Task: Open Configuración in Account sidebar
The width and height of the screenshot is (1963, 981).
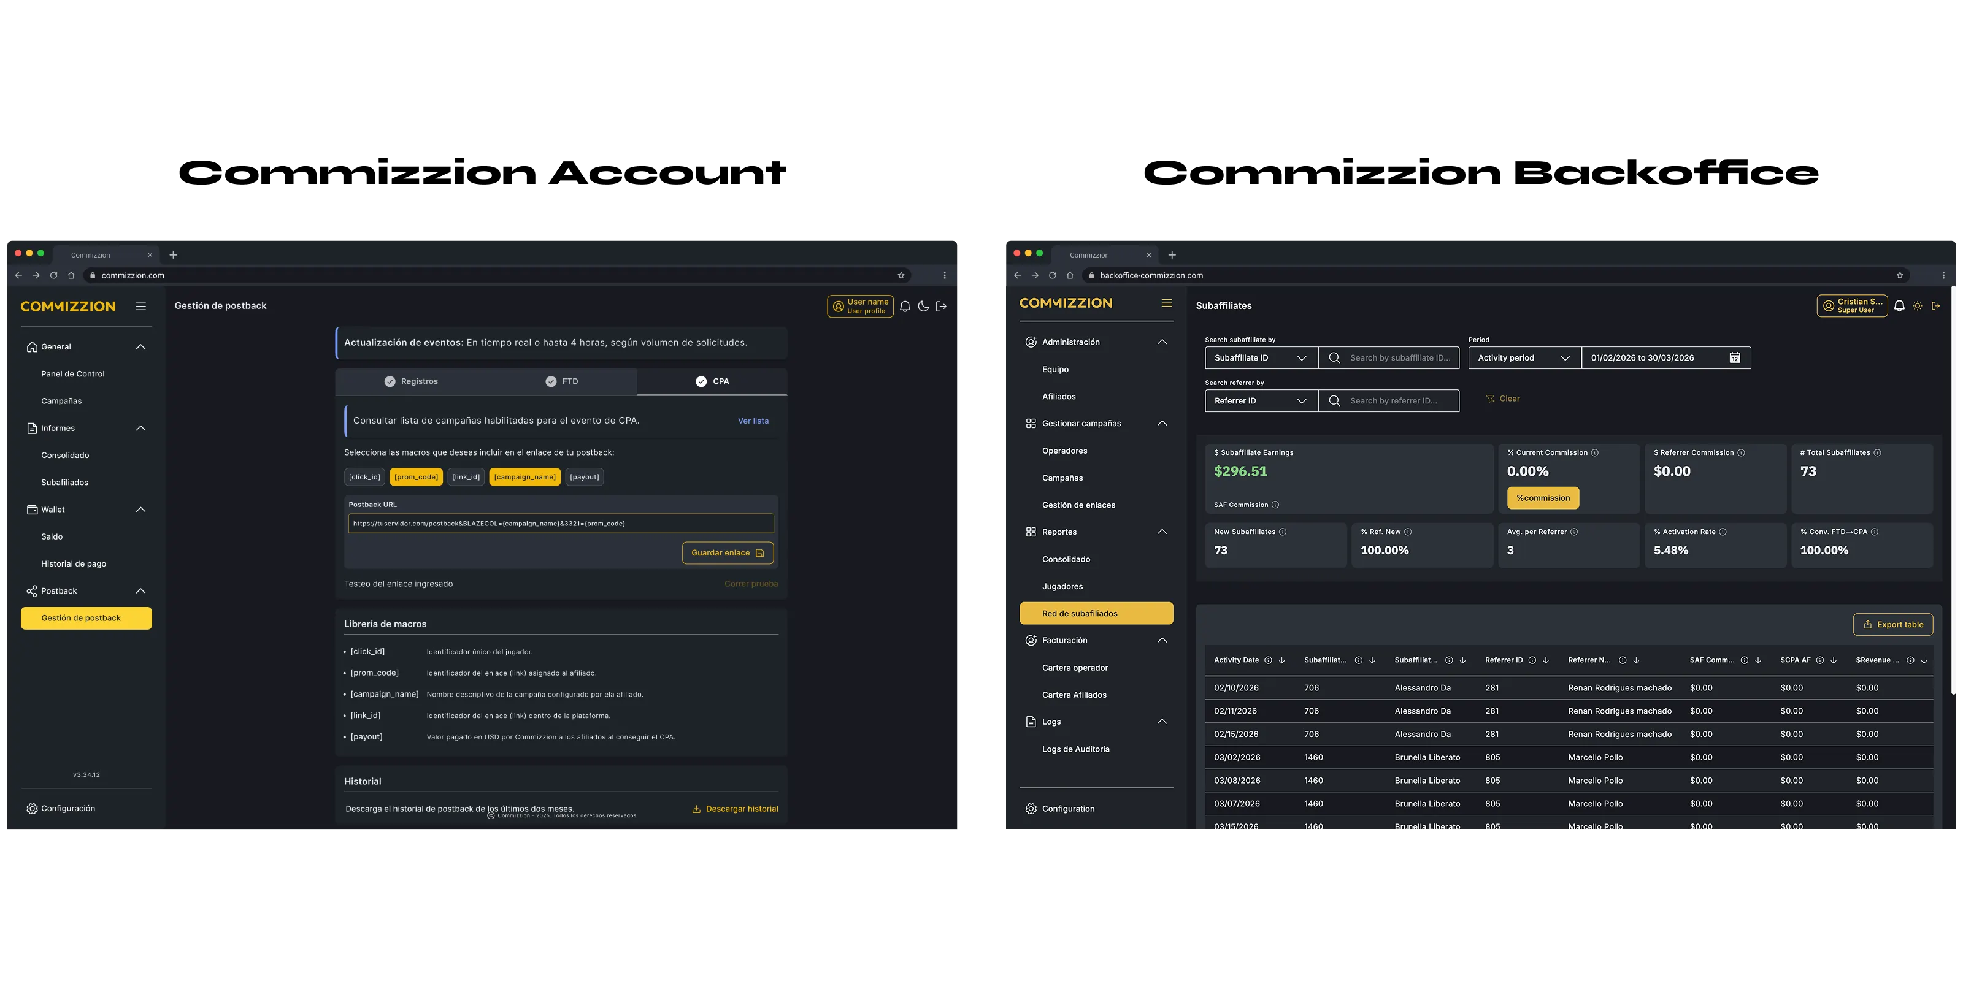Action: 61,809
